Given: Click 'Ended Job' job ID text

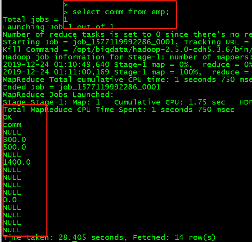Looking at the screenshot, I should [110, 87].
